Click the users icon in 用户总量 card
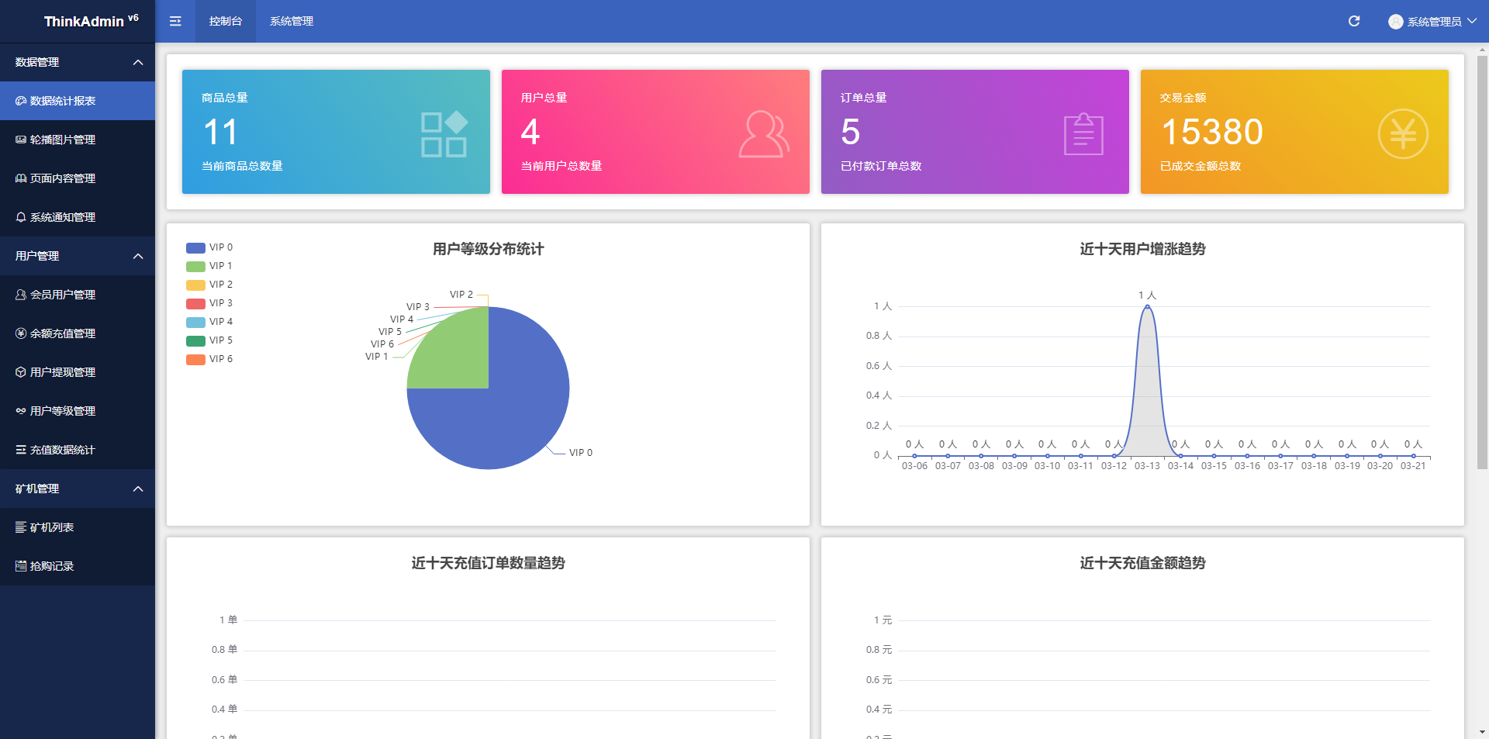This screenshot has width=1489, height=739. pos(764,134)
